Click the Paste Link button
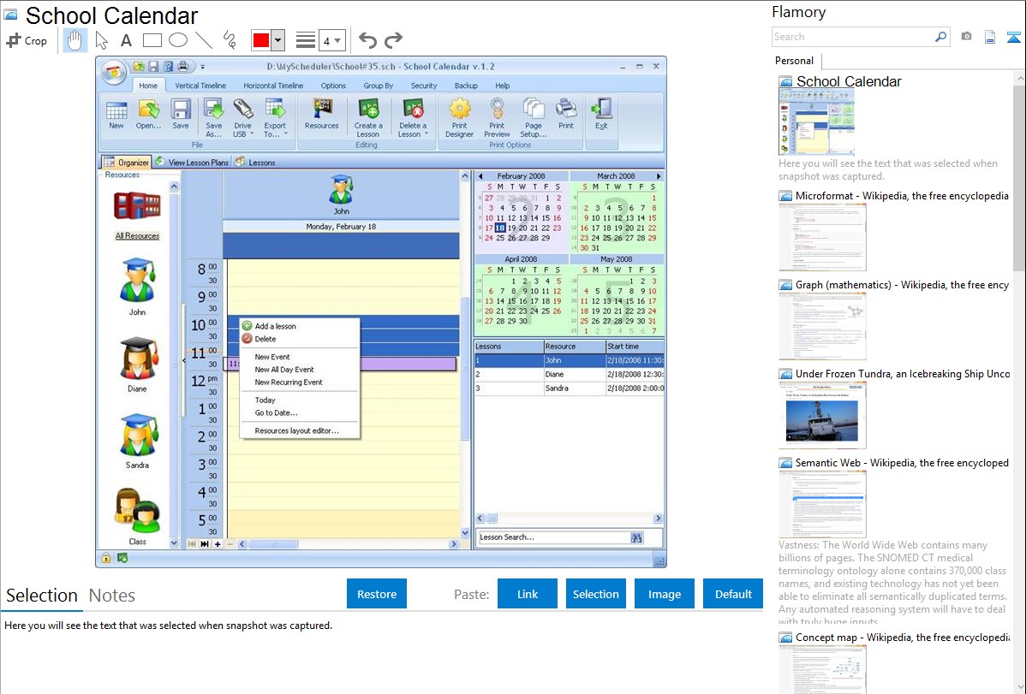The width and height of the screenshot is (1026, 694). tap(528, 594)
